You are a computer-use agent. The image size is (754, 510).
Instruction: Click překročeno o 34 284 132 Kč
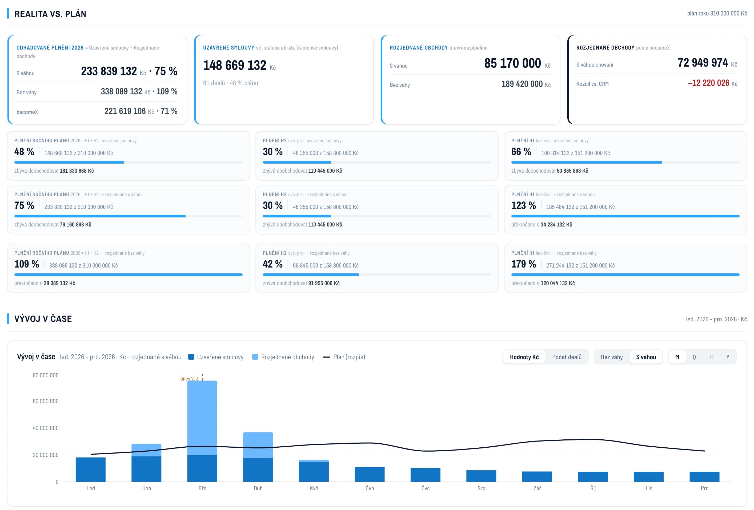[542, 225]
